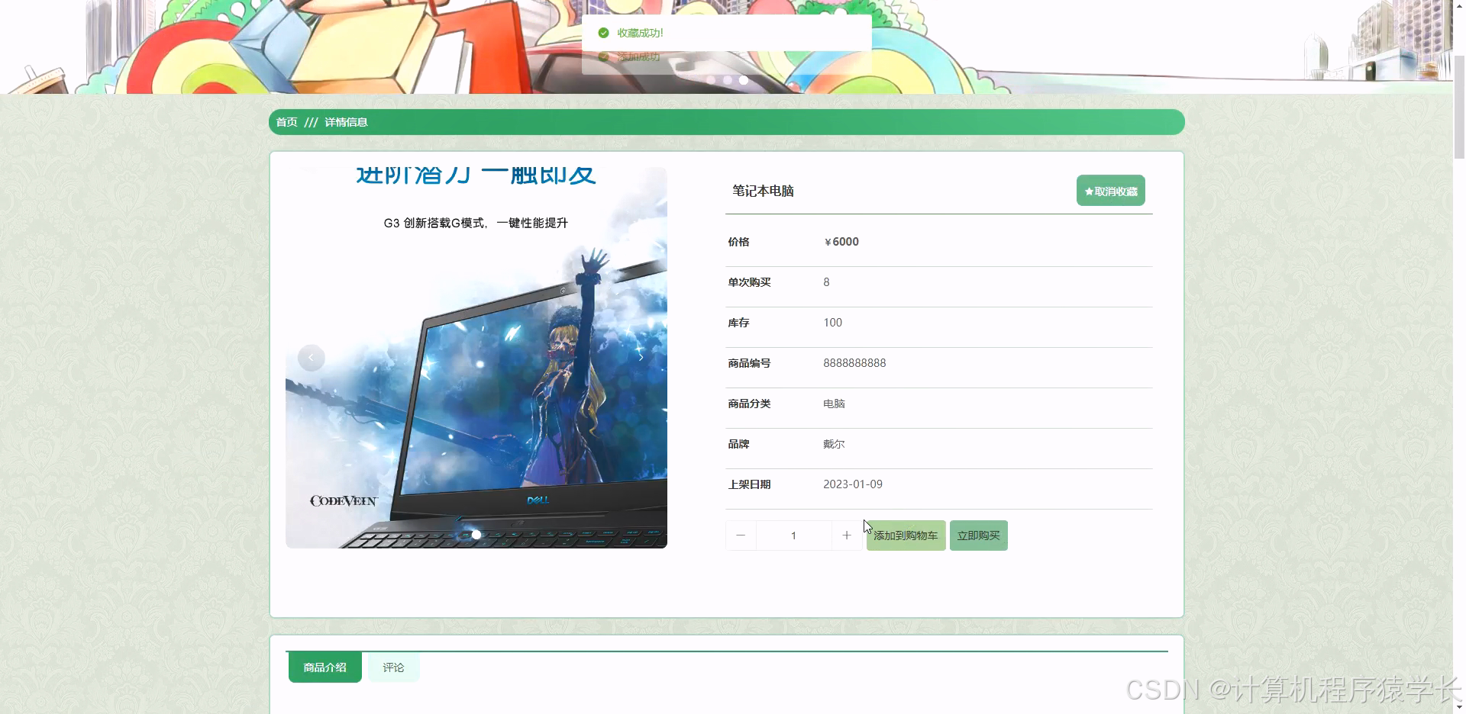Click the scrollbar down arrow
The image size is (1466, 714).
click(x=1459, y=706)
